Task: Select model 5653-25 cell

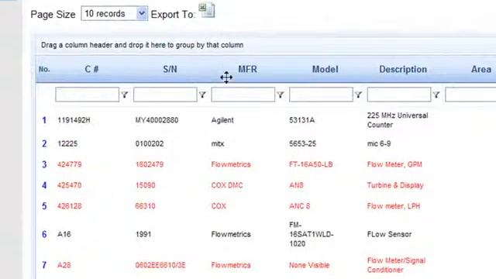Action: point(302,143)
